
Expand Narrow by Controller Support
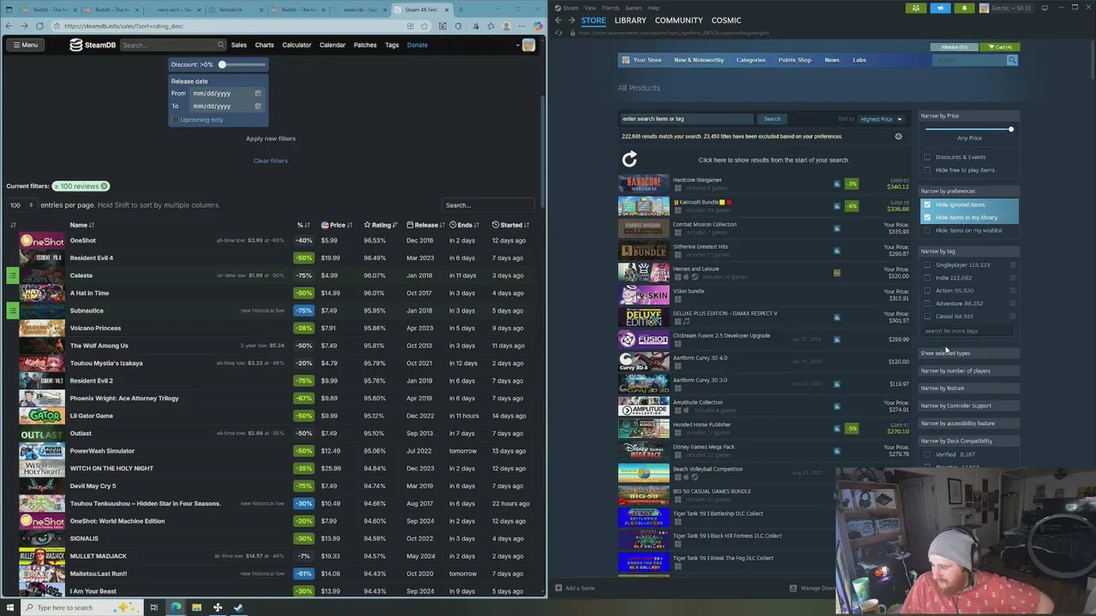click(x=968, y=406)
